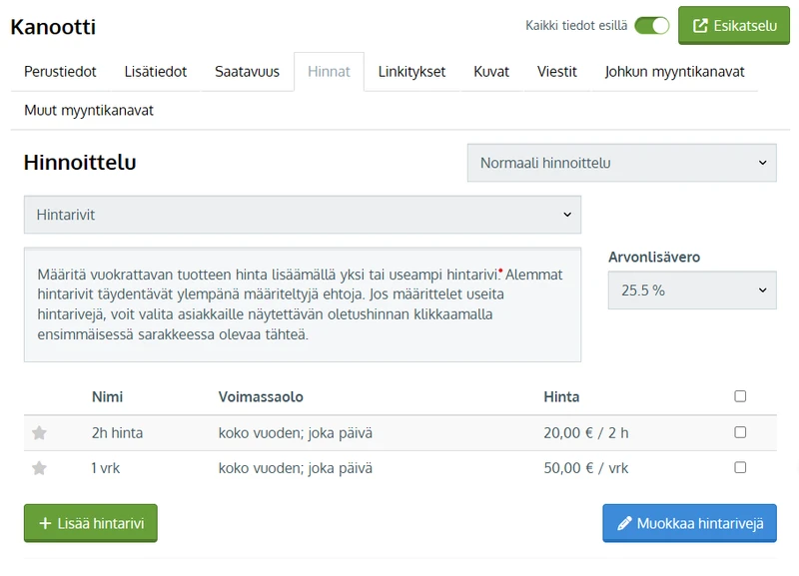The width and height of the screenshot is (799, 576).
Task: Click the 20,00 € / 2 h price
Action: (x=586, y=433)
